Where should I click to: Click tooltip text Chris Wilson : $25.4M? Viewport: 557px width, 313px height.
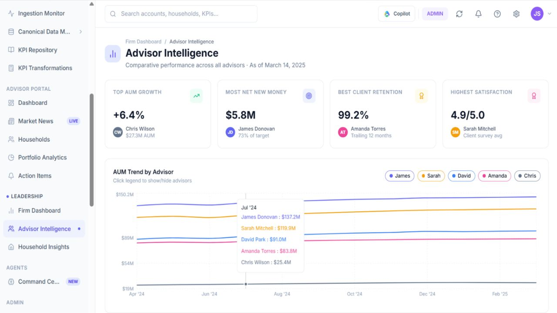point(266,263)
